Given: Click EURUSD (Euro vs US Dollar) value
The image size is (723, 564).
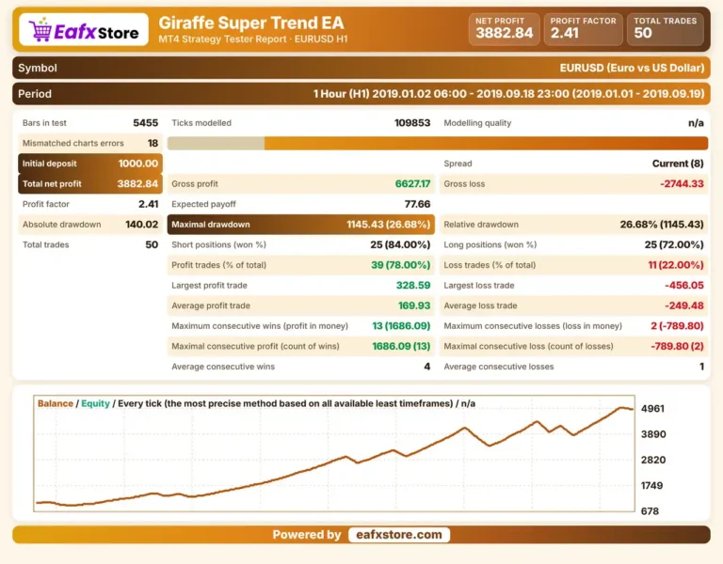Looking at the screenshot, I should click(x=632, y=68).
